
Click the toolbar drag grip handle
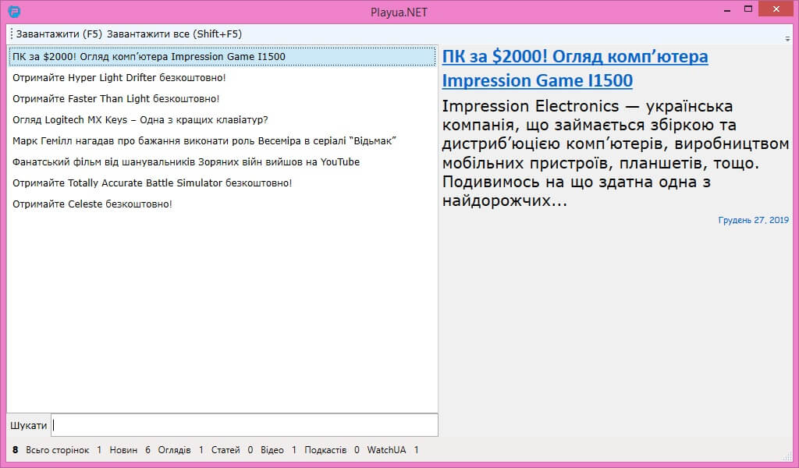pos(11,34)
